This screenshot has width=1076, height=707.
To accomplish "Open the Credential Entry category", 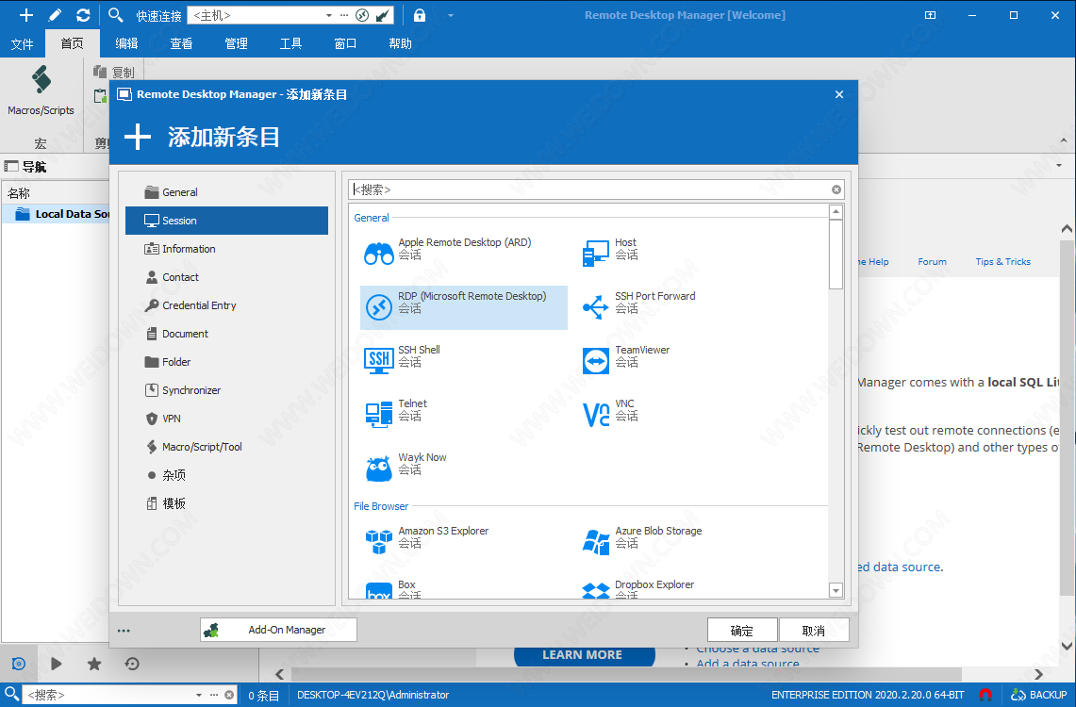I will click(198, 305).
